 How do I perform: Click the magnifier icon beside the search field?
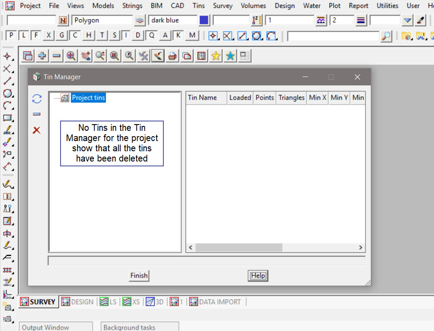pyautogui.click(x=386, y=36)
